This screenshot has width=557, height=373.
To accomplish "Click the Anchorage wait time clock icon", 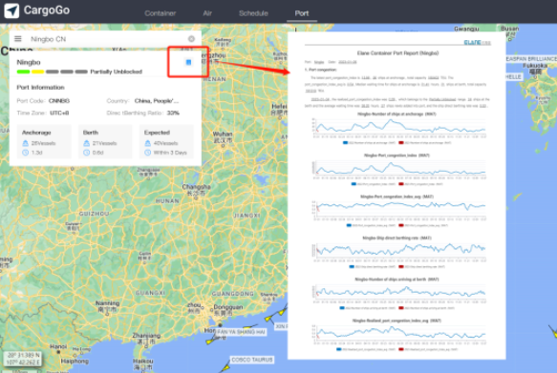I will point(25,153).
